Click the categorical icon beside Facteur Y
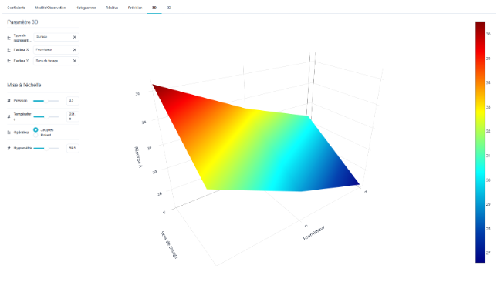497x282 pixels. (x=9, y=61)
